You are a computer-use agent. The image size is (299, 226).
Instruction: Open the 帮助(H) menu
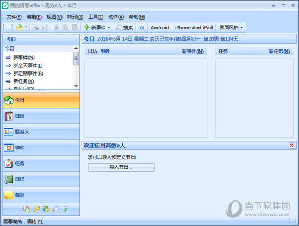click(x=137, y=17)
